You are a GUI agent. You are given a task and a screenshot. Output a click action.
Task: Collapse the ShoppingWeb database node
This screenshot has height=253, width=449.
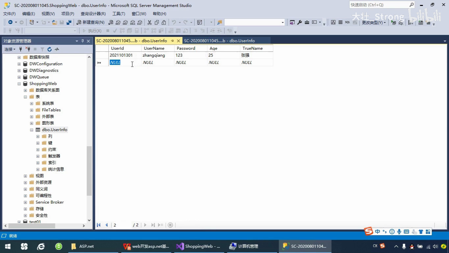tap(19, 84)
